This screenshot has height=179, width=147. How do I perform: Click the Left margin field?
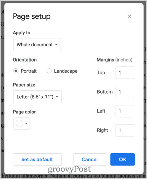[x=125, y=111]
